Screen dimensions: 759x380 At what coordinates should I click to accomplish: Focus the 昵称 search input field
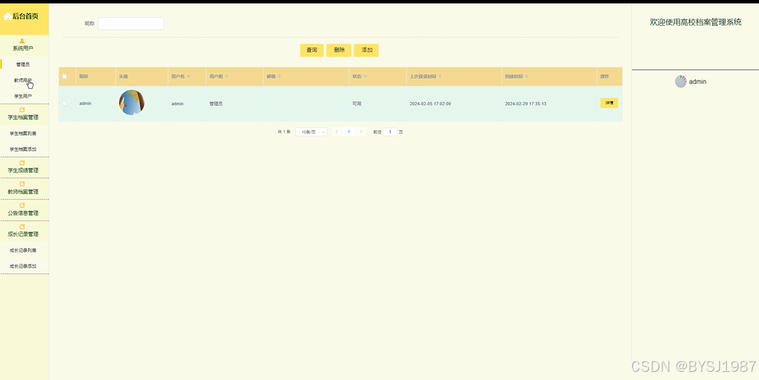coord(131,24)
